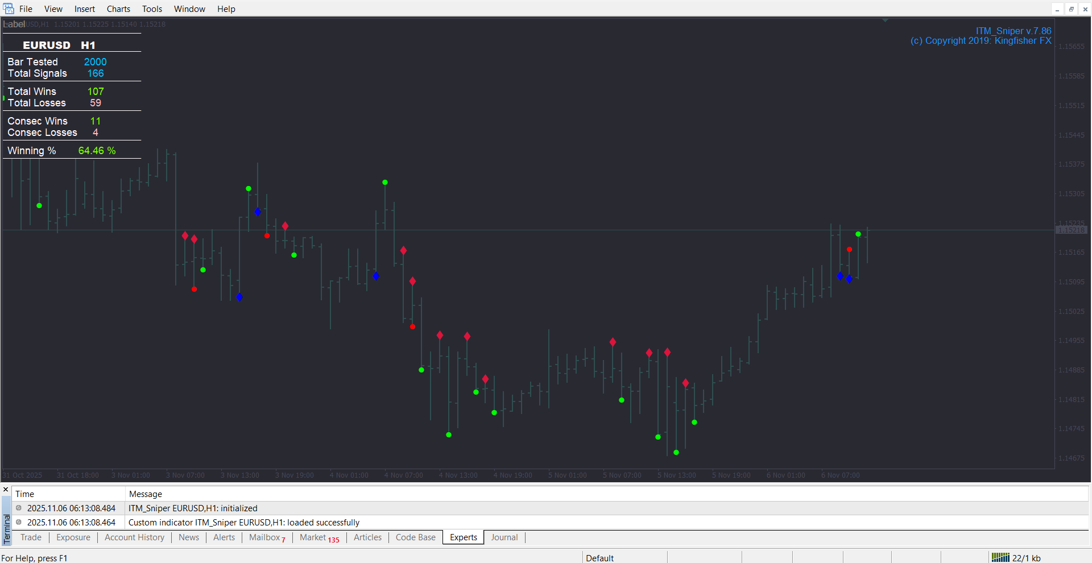
Task: Click the icon beside 'loaded successfully' log entry
Action: coord(19,522)
